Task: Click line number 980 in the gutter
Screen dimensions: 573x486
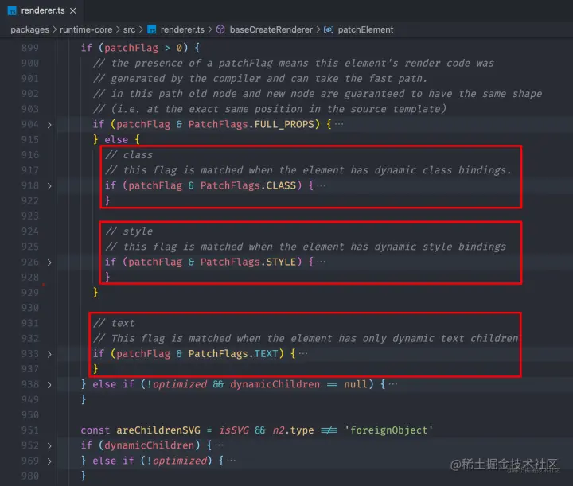Action: click(x=30, y=476)
